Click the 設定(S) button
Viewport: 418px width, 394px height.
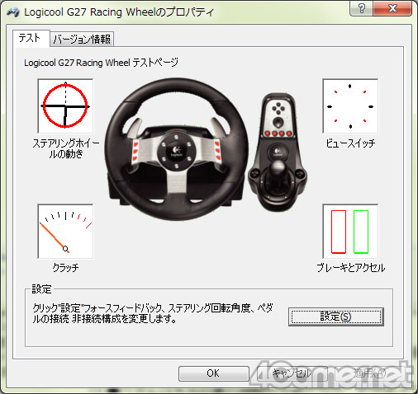pos(336,317)
